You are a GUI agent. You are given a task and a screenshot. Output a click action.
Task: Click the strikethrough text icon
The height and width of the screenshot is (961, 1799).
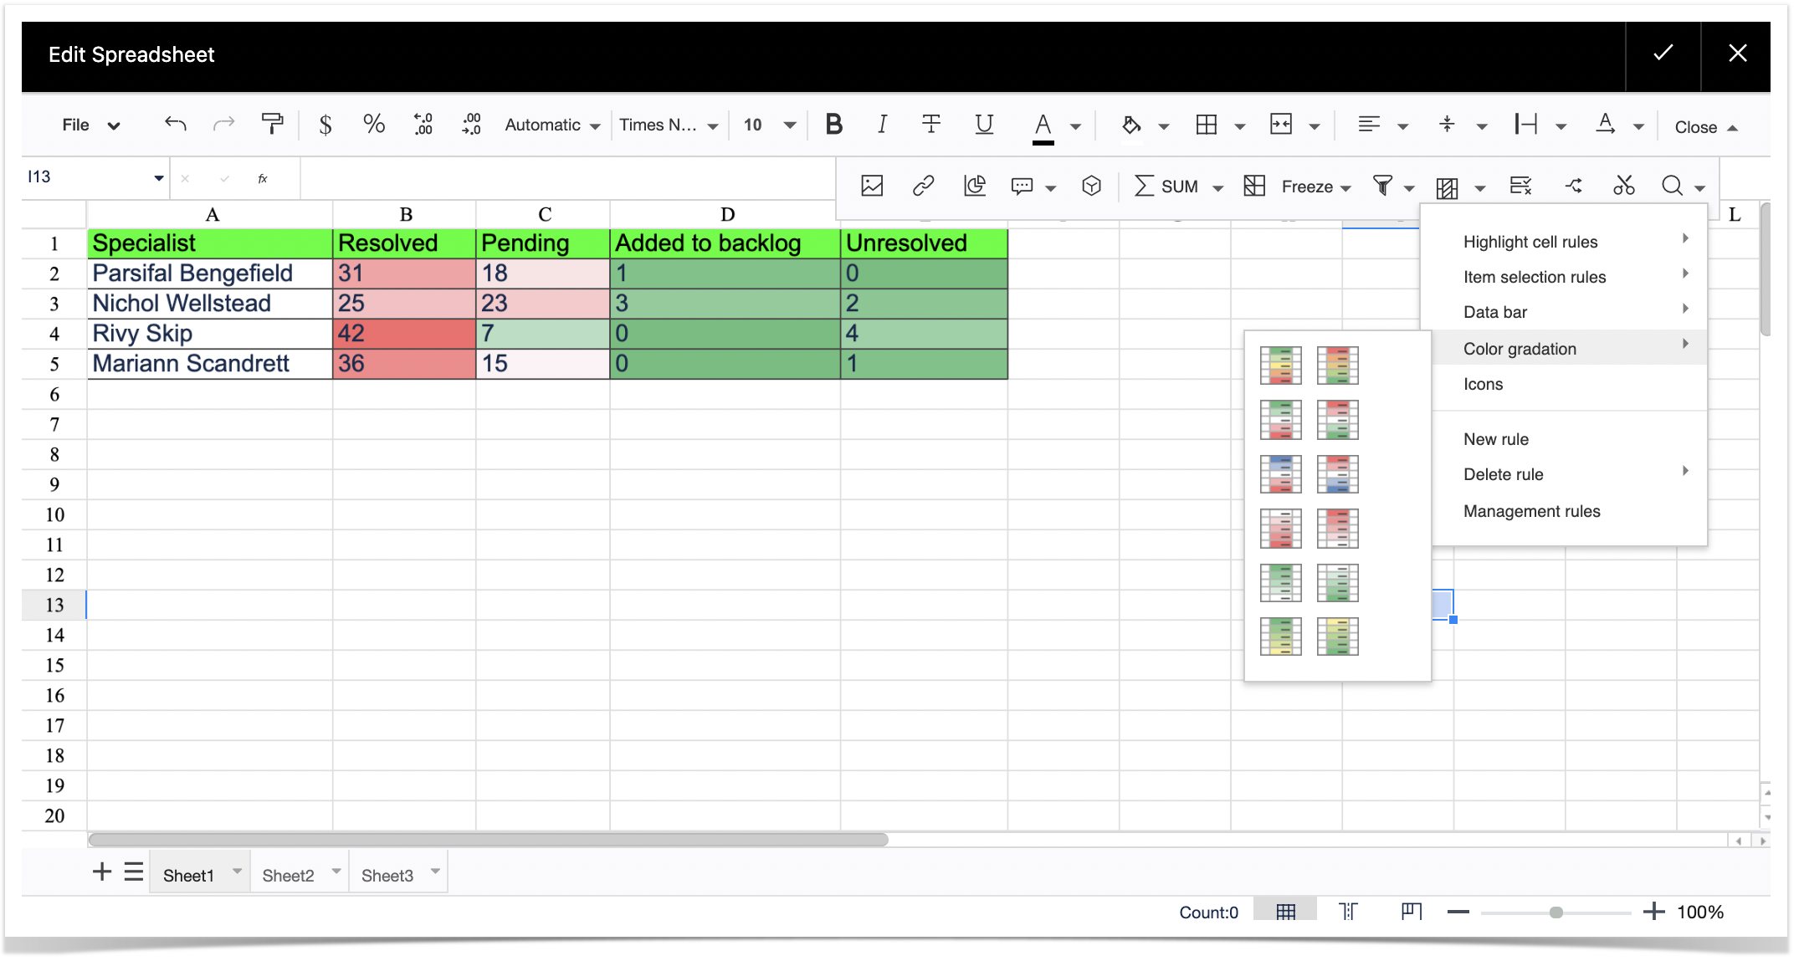click(x=931, y=125)
